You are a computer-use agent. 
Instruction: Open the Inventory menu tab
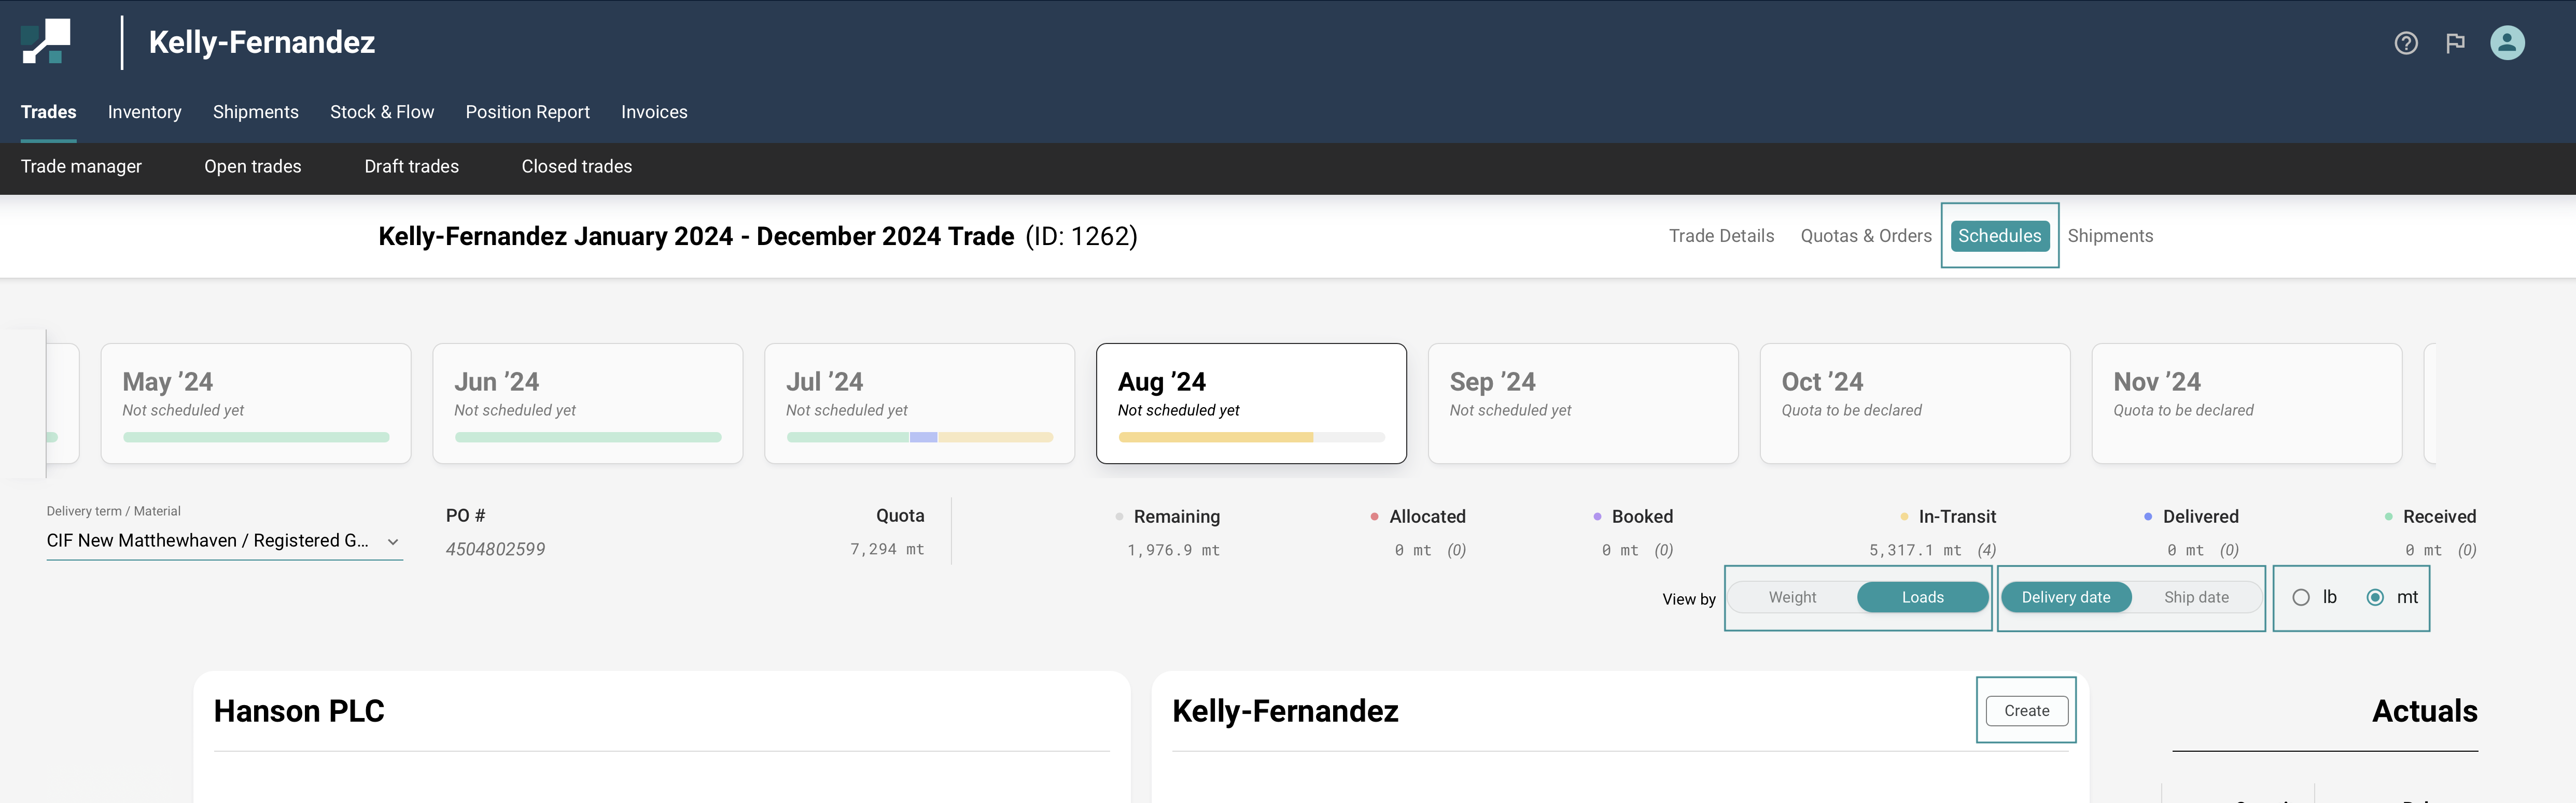click(145, 112)
